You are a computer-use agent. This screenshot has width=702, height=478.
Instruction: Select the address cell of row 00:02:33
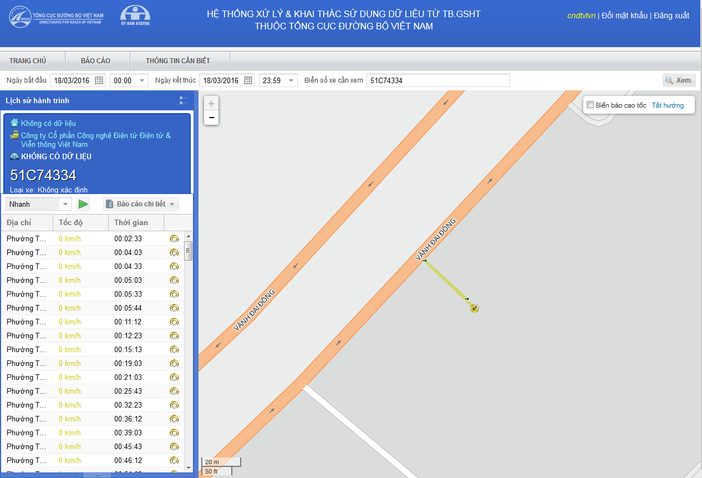(27, 238)
